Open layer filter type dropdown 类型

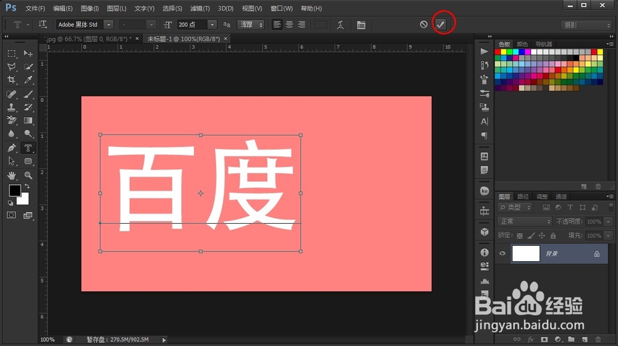(515, 207)
